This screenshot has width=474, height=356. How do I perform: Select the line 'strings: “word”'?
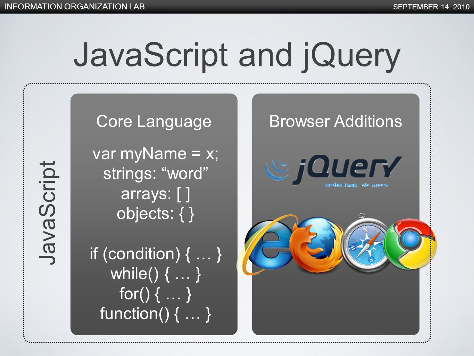(x=156, y=173)
